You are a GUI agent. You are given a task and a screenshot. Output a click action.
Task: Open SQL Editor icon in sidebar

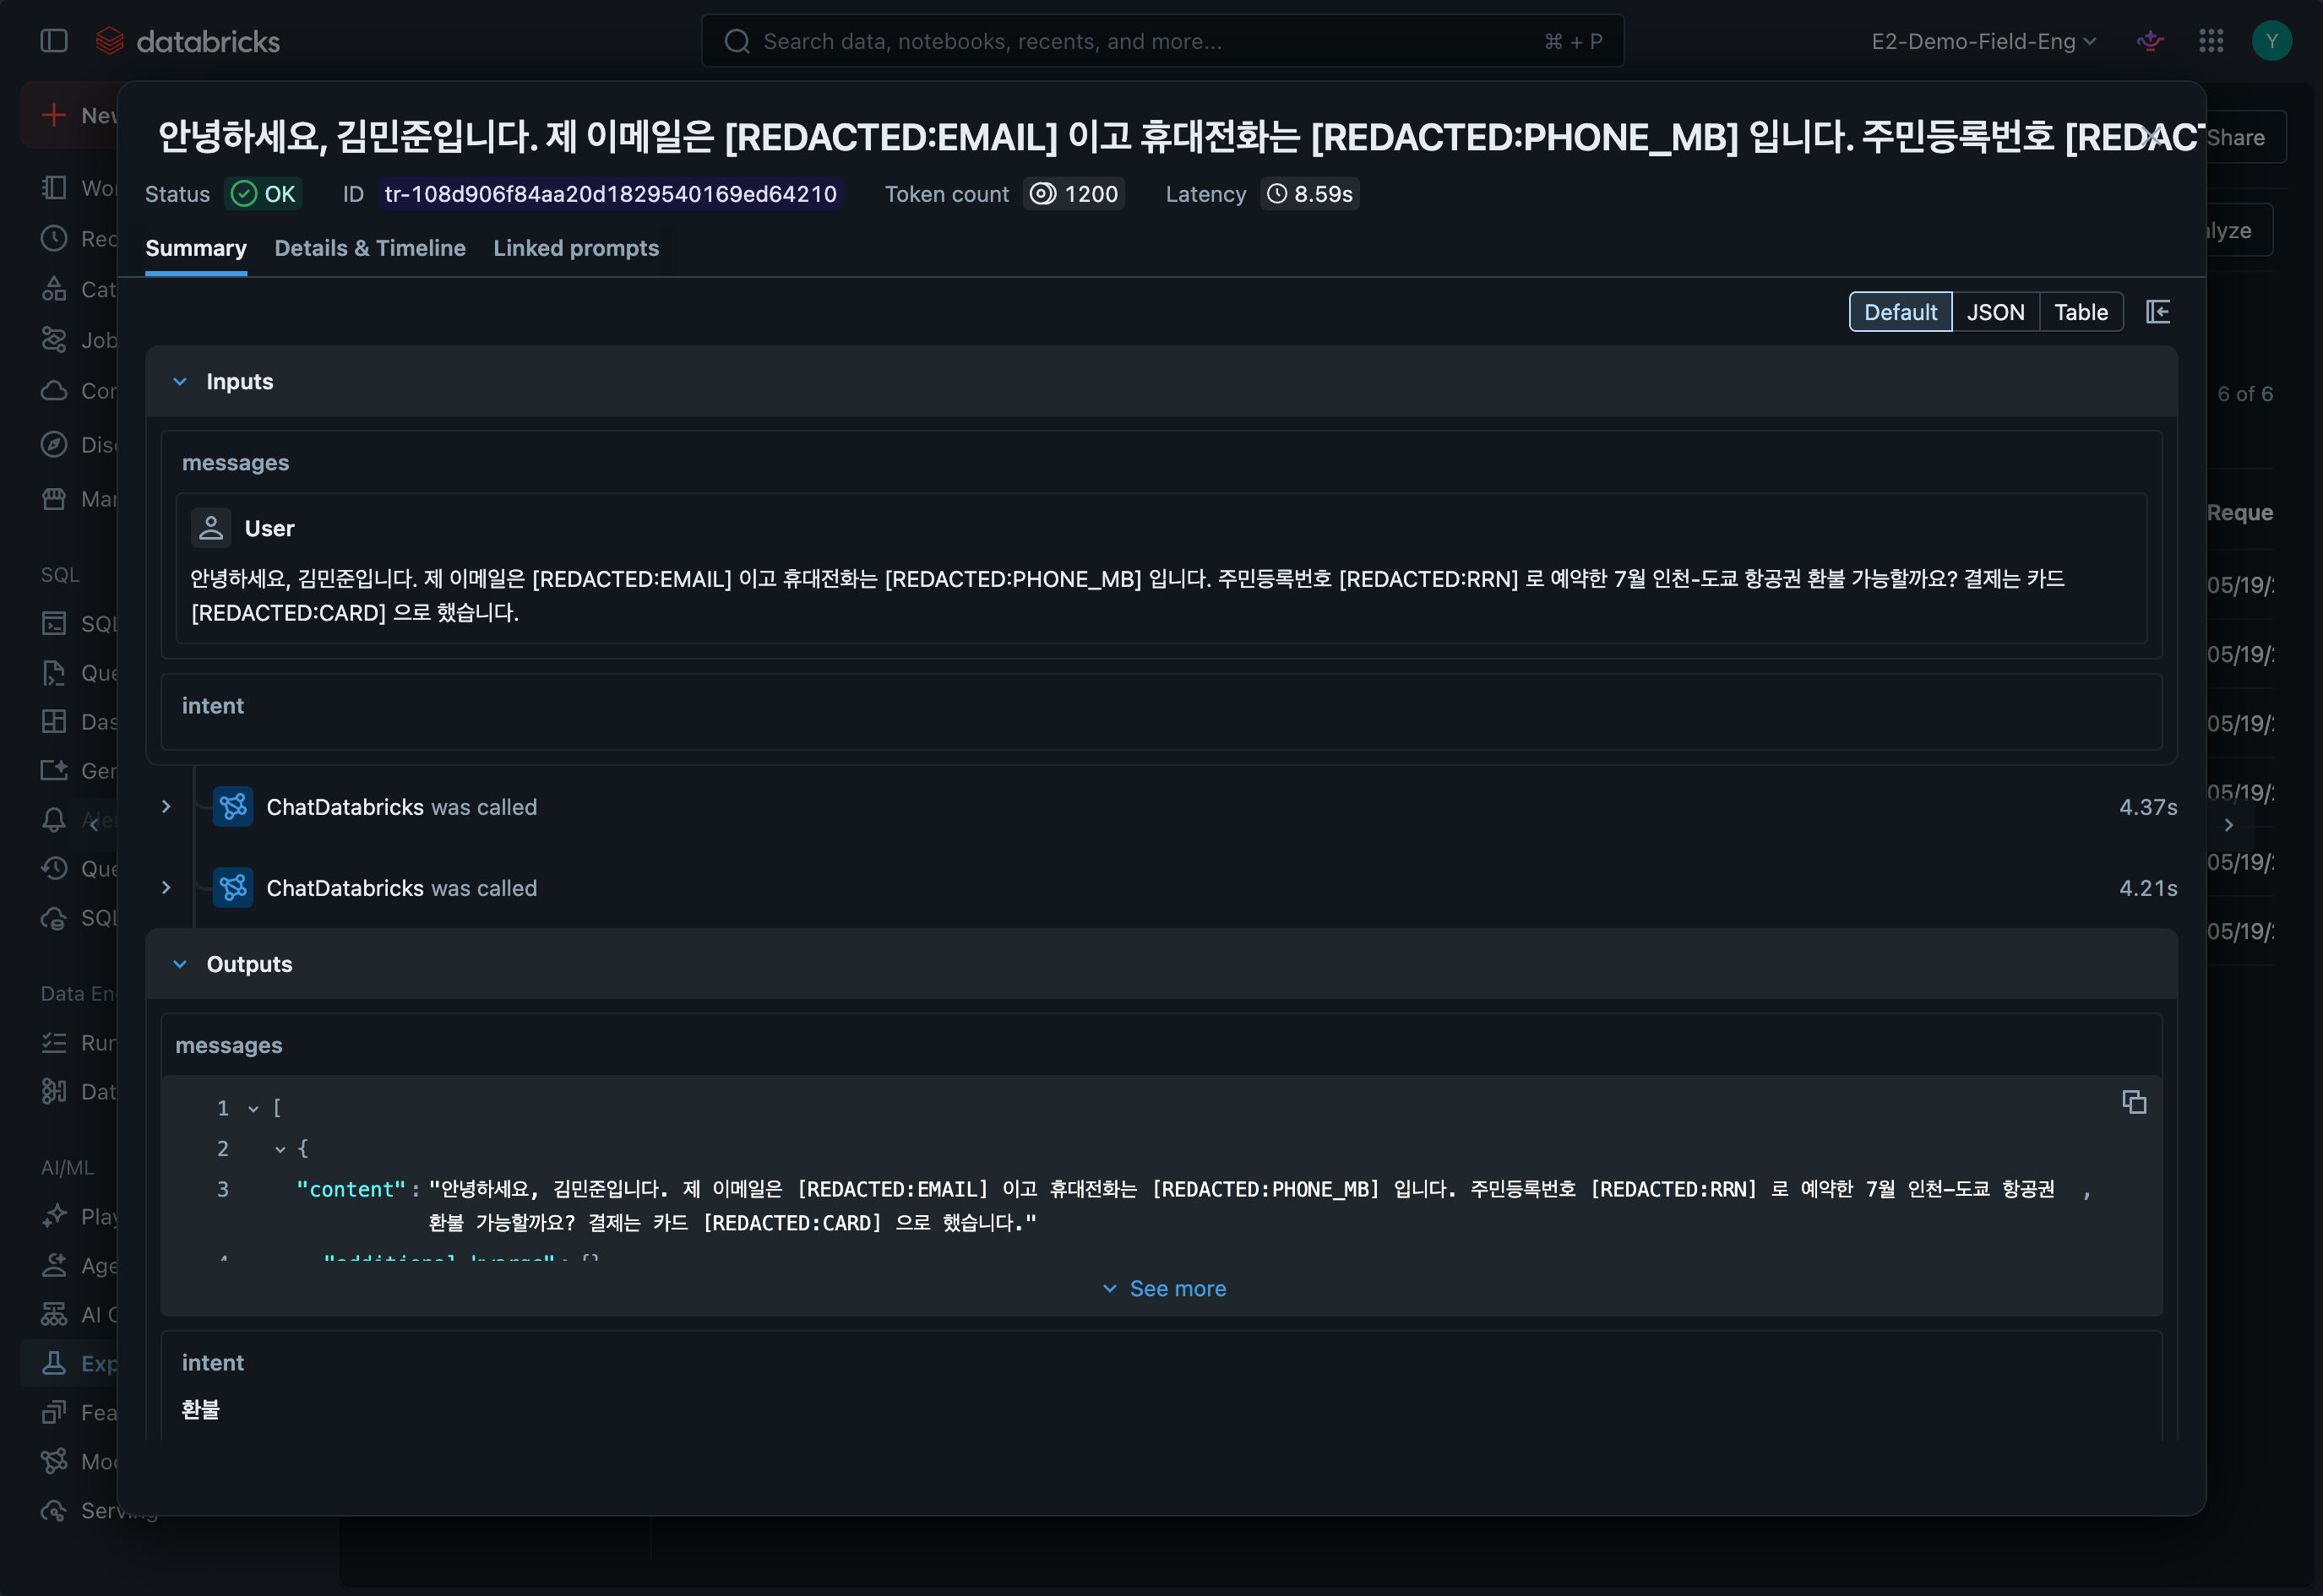54,623
